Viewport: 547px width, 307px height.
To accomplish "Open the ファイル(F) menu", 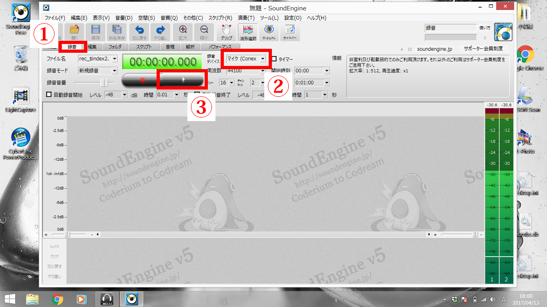I will coord(55,18).
